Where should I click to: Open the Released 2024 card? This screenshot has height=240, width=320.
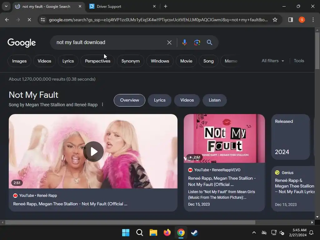point(290,137)
